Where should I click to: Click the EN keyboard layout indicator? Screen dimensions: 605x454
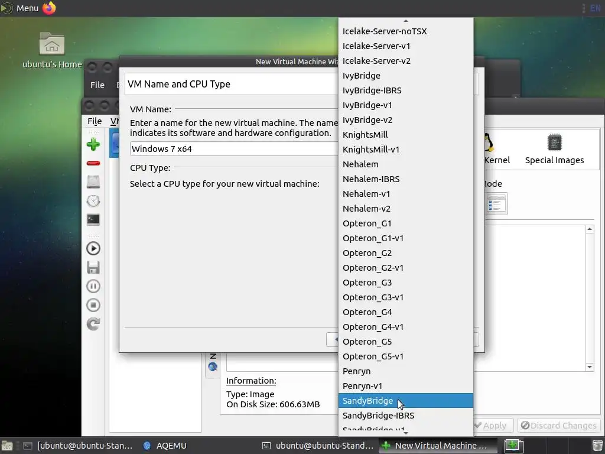tap(596, 8)
